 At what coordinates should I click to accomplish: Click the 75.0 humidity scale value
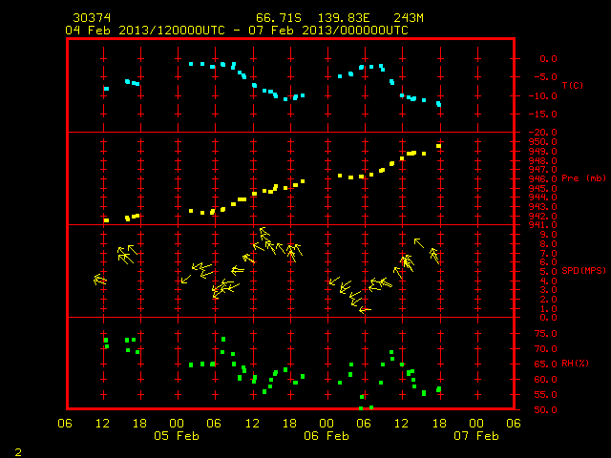(545, 334)
